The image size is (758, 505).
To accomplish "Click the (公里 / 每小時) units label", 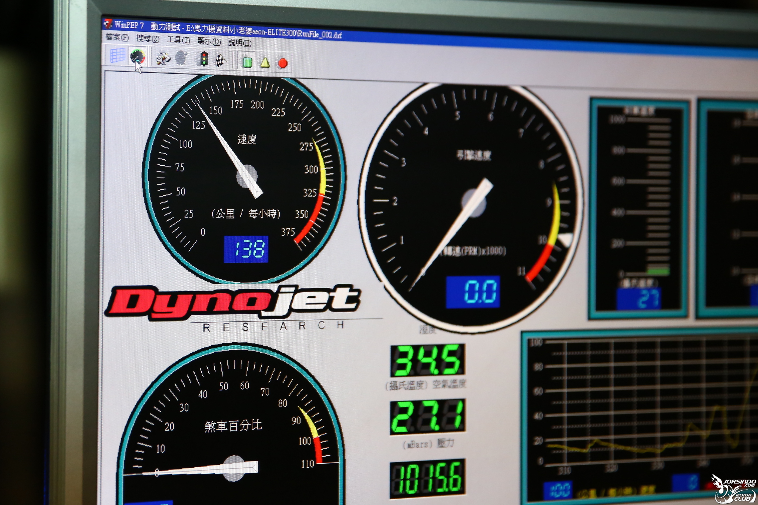I will click(246, 213).
